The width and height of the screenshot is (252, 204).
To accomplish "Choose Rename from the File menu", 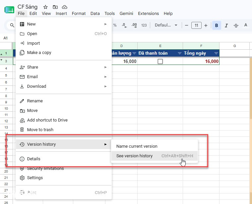I will click(64, 101).
